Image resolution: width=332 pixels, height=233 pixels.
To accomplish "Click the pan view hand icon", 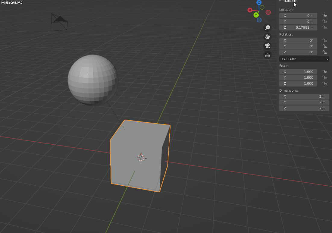I will 268,37.
